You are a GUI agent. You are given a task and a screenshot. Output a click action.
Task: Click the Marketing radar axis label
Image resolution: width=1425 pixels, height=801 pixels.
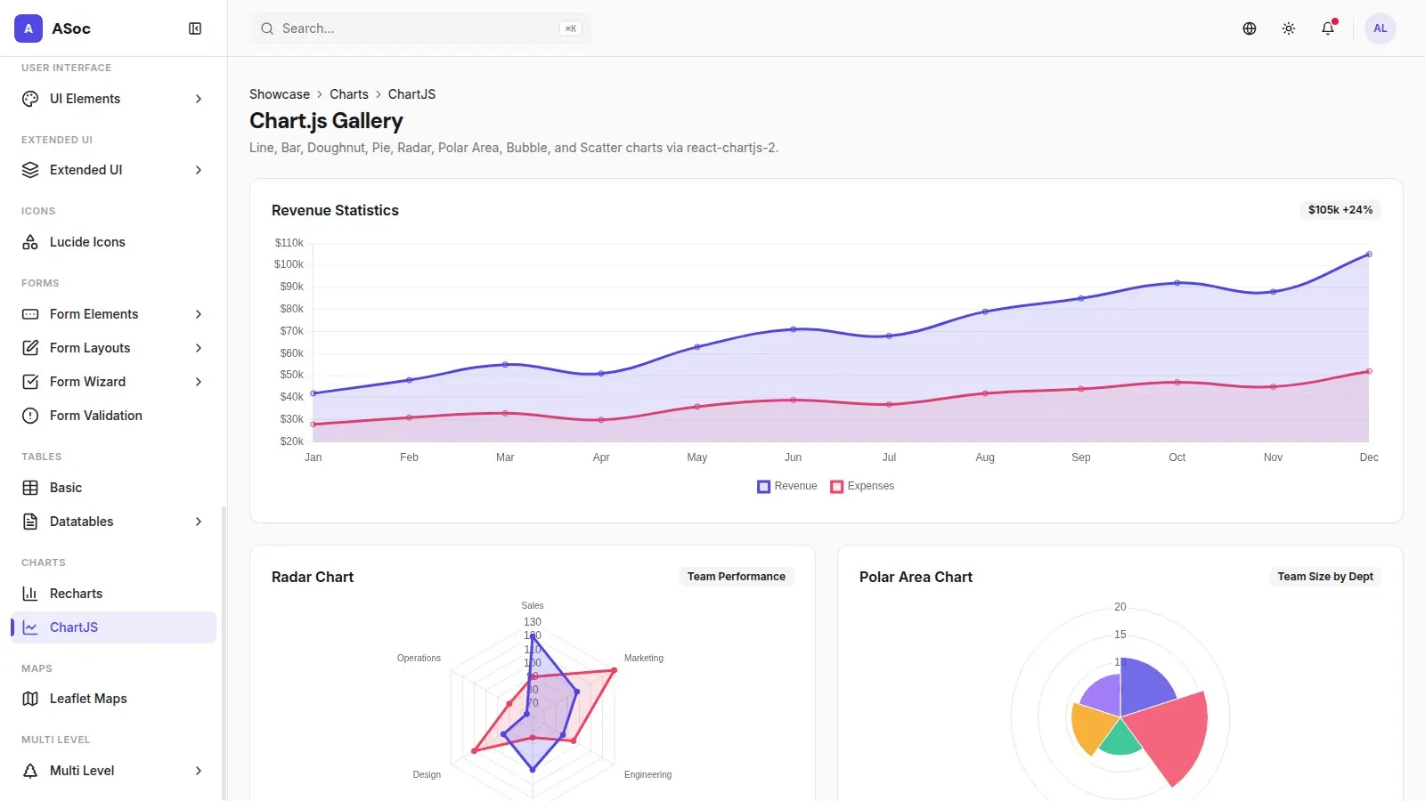[644, 659]
